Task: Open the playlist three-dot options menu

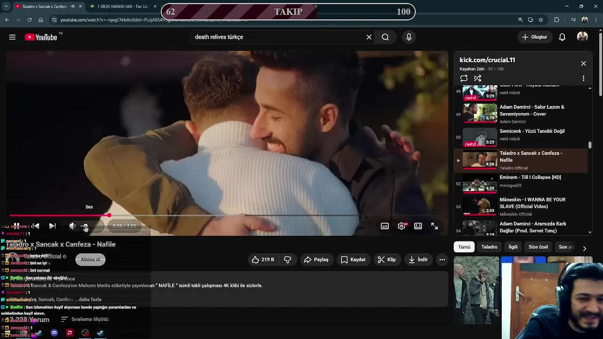Action: point(583,78)
